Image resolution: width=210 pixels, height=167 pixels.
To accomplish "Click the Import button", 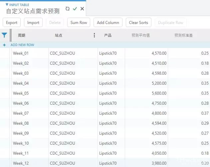I will 33,23.
